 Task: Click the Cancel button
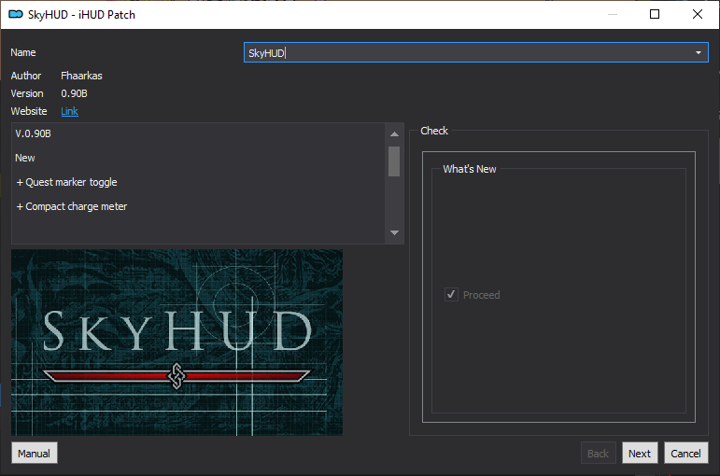[685, 453]
